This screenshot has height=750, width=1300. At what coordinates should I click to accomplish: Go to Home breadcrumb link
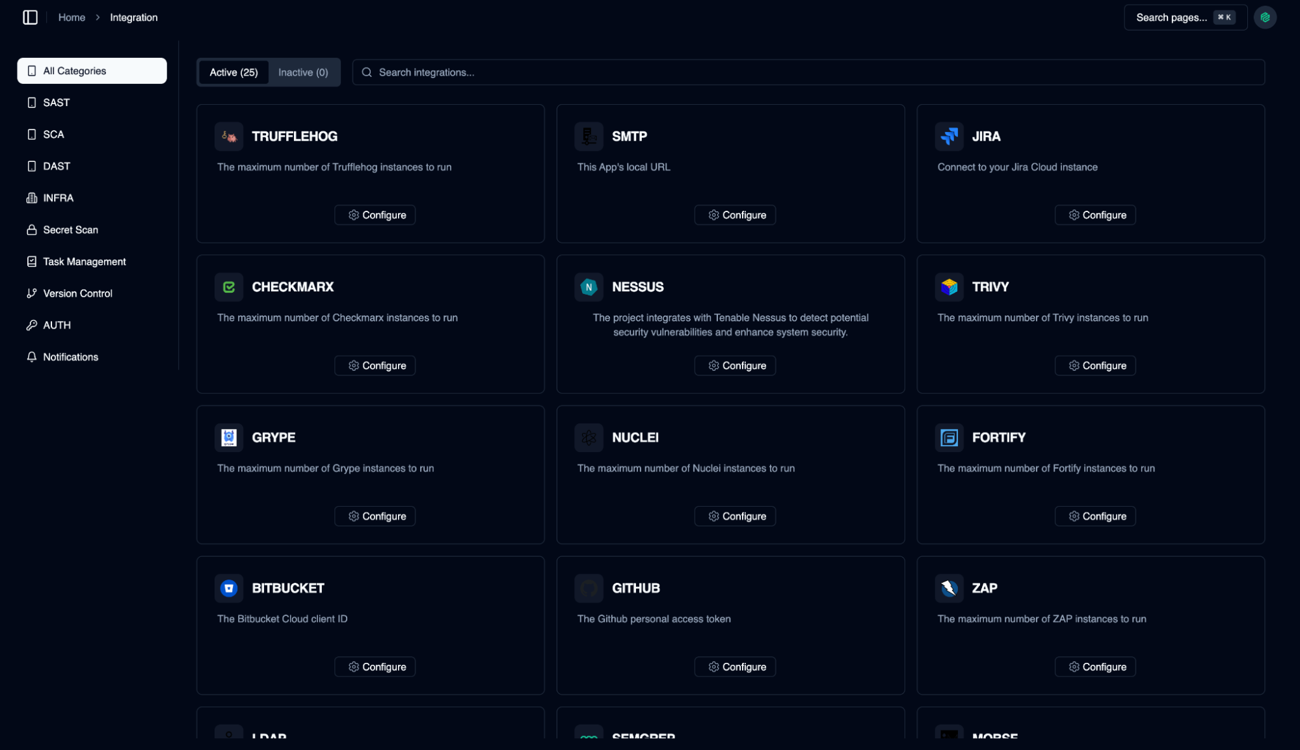(72, 18)
